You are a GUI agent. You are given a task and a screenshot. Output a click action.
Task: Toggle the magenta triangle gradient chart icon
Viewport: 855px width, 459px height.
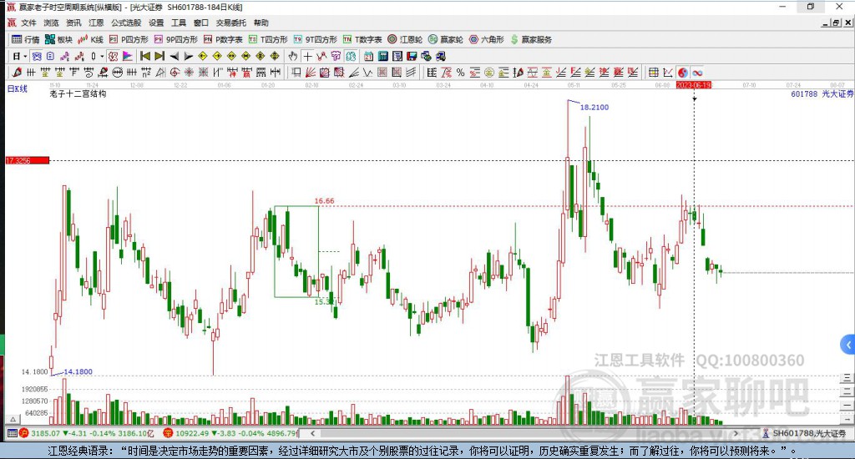tap(128, 56)
